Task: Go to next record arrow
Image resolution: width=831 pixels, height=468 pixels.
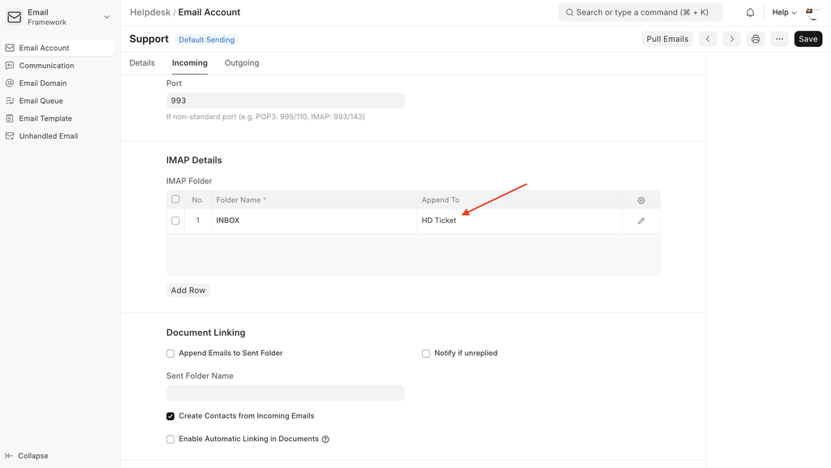Action: [x=731, y=39]
